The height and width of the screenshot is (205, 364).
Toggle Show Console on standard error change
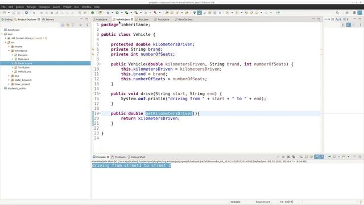(321, 157)
